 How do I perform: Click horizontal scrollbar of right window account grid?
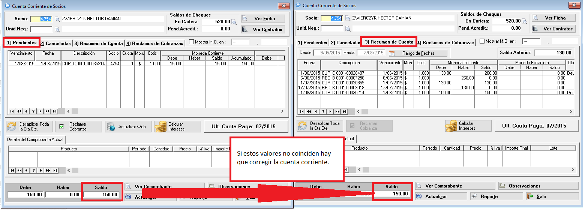[x=461, y=111]
